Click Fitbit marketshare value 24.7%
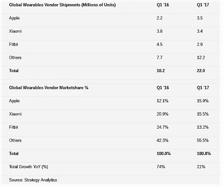 (x=162, y=127)
